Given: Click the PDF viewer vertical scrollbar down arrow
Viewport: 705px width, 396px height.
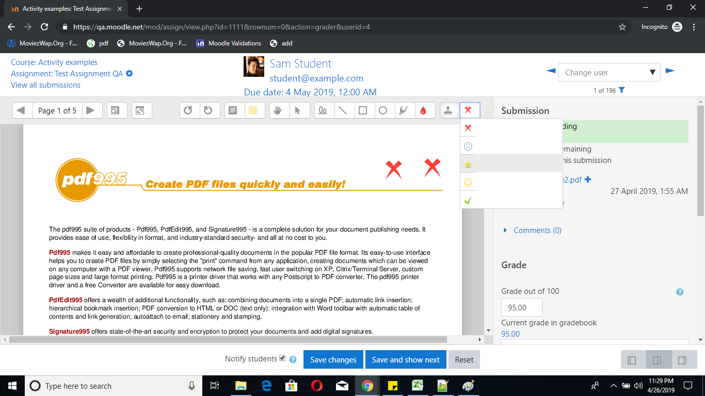Looking at the screenshot, I should coord(488,331).
